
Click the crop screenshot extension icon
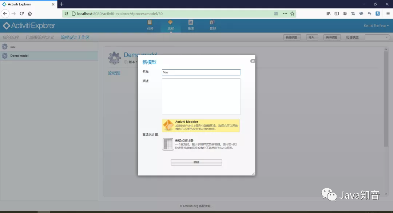[353, 13]
